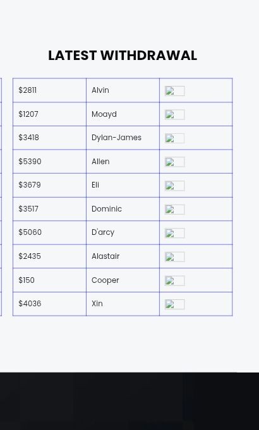
Task: Click the name Moayd
Action: point(104,114)
